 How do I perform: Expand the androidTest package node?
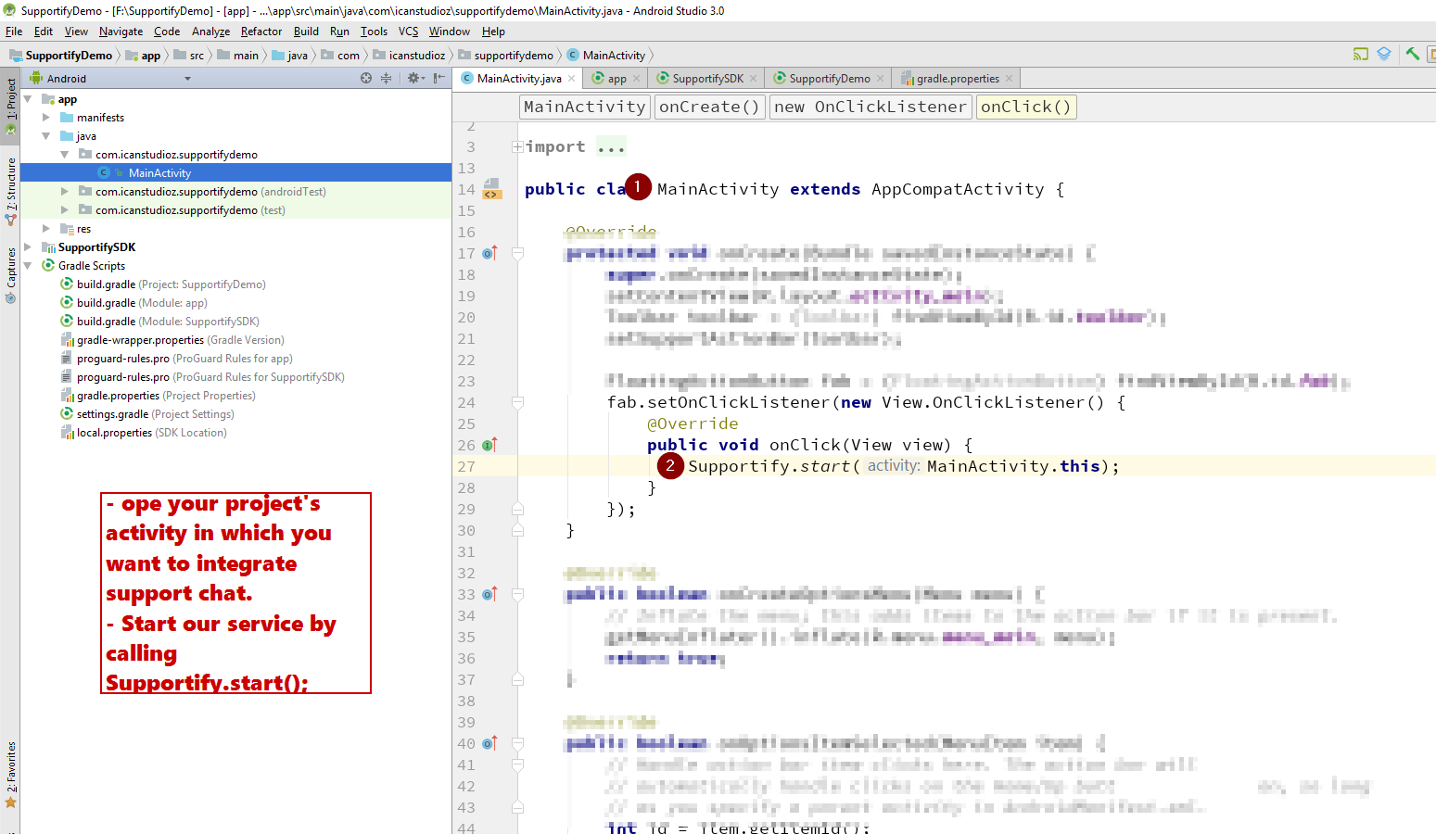[x=65, y=192]
